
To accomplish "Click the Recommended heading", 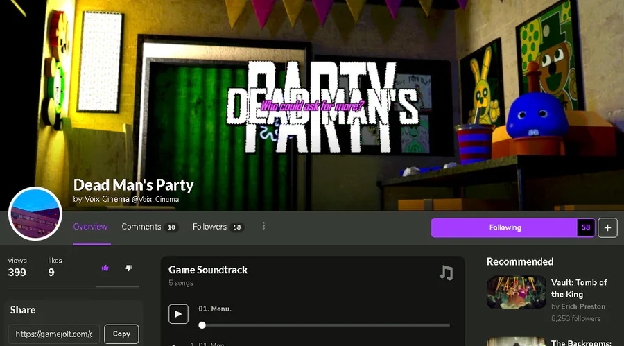I will pyautogui.click(x=520, y=261).
